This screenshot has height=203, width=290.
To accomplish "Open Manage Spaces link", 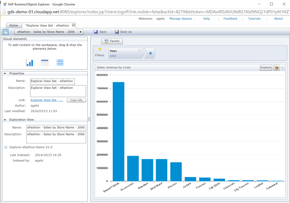I will (181, 19).
